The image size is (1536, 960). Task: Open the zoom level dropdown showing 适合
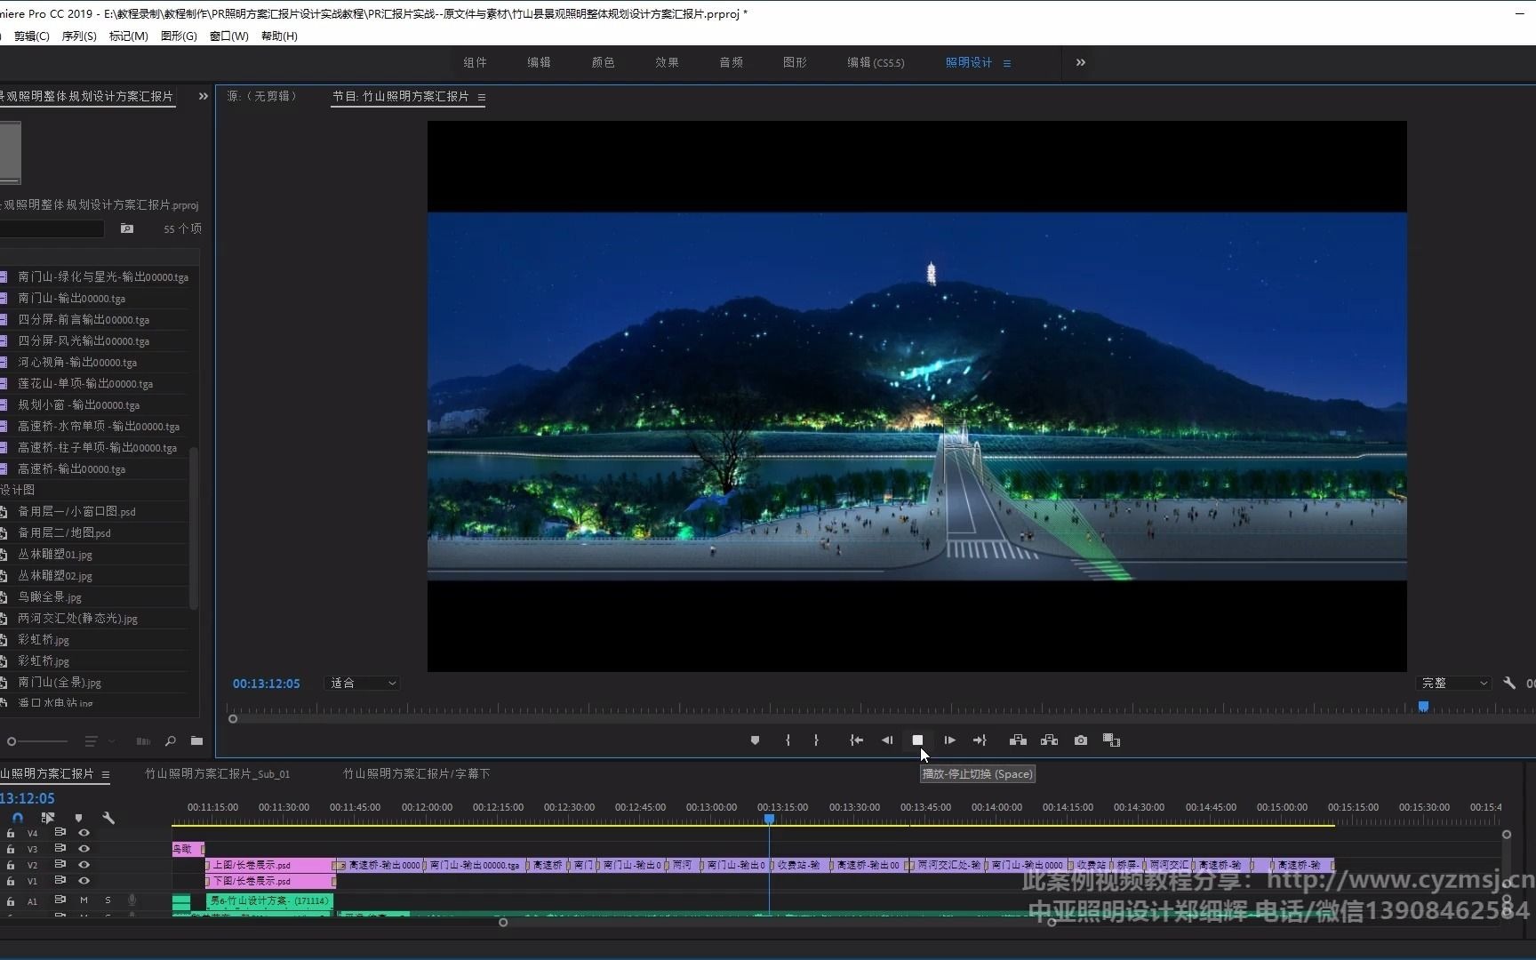coord(363,683)
